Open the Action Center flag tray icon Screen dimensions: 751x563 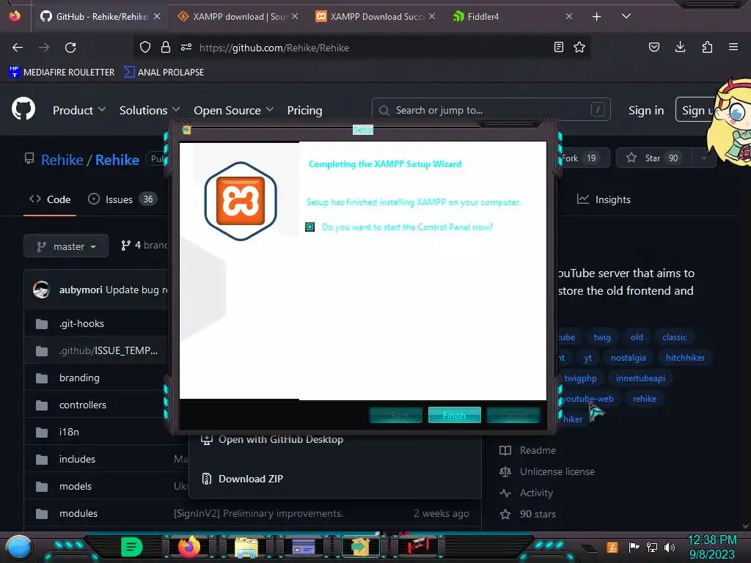click(x=634, y=547)
